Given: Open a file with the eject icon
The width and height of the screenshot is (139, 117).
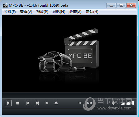Looking at the screenshot, I should 56,103.
